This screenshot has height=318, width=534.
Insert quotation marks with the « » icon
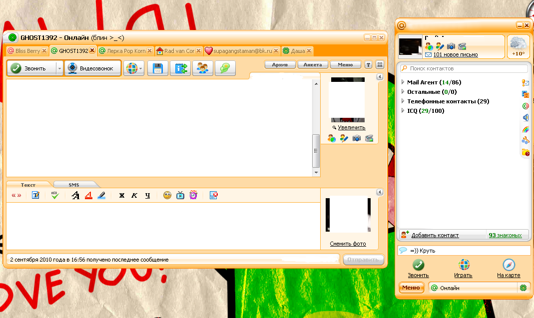(x=16, y=195)
